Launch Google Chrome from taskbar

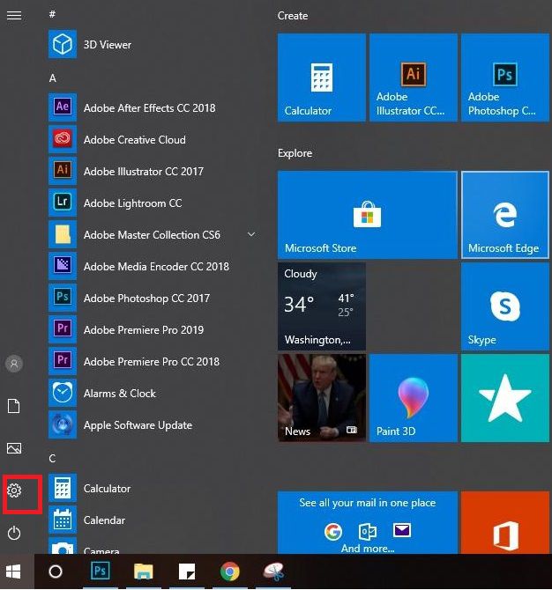click(x=230, y=572)
